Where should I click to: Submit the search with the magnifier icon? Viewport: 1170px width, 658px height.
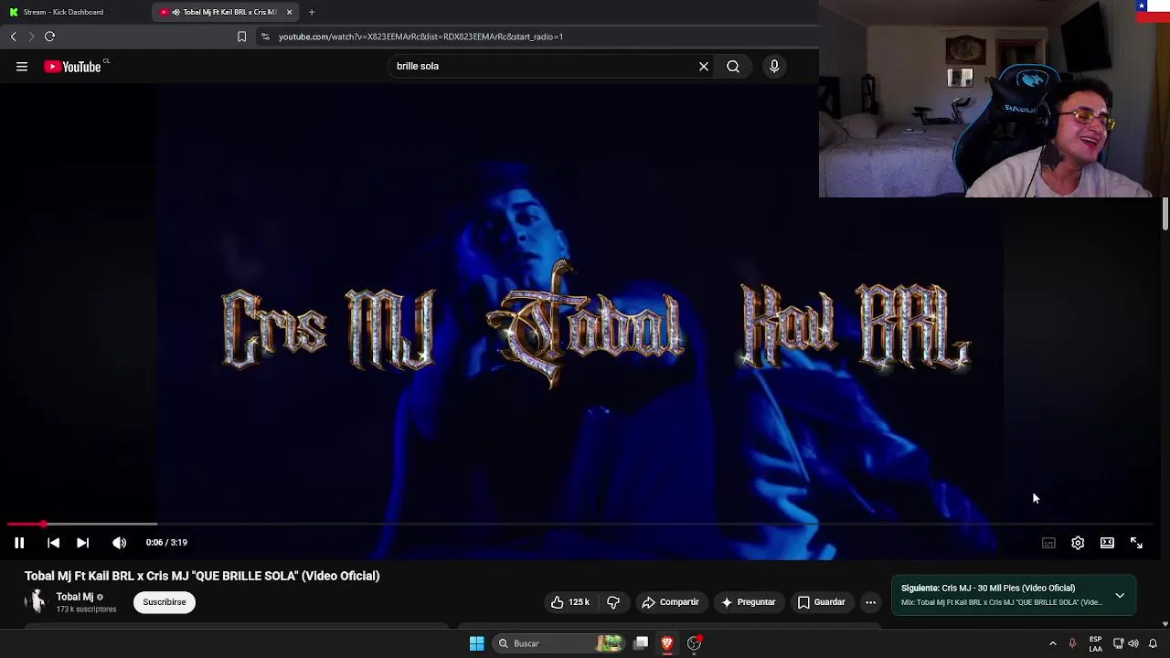tap(733, 67)
